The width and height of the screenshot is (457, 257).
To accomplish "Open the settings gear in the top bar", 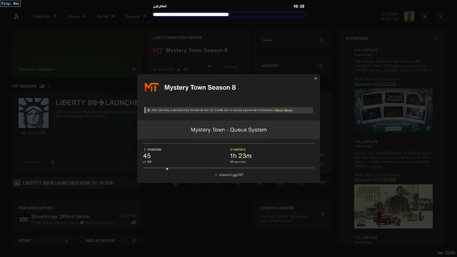I will tap(425, 16).
